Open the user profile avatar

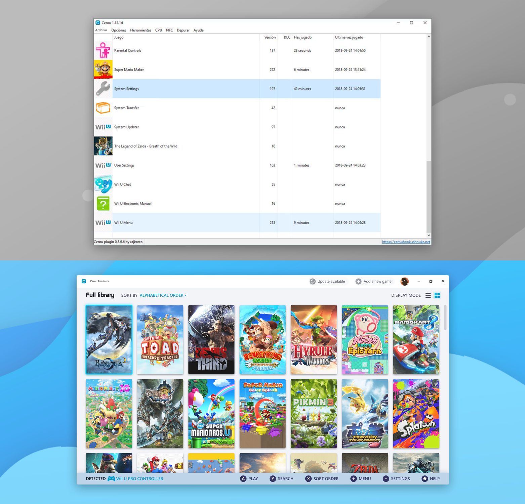pyautogui.click(x=405, y=282)
